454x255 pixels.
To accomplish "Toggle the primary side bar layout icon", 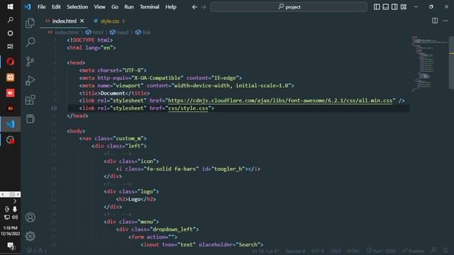I will click(377, 7).
